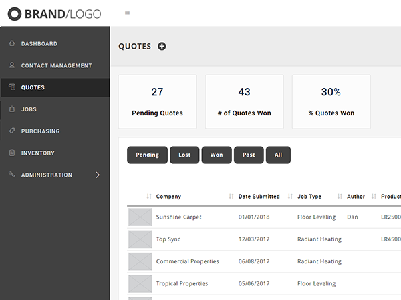Add a new quote with plus icon
This screenshot has width=401, height=300.
click(x=162, y=46)
